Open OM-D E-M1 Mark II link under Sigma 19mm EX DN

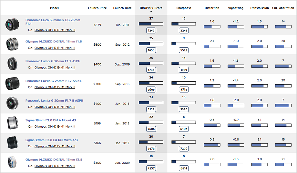(55, 146)
